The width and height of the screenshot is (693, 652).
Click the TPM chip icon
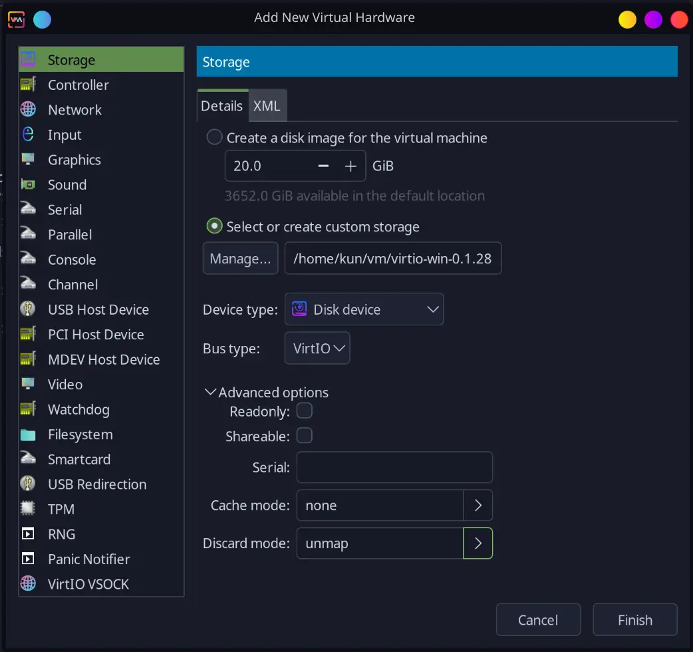[x=28, y=509]
